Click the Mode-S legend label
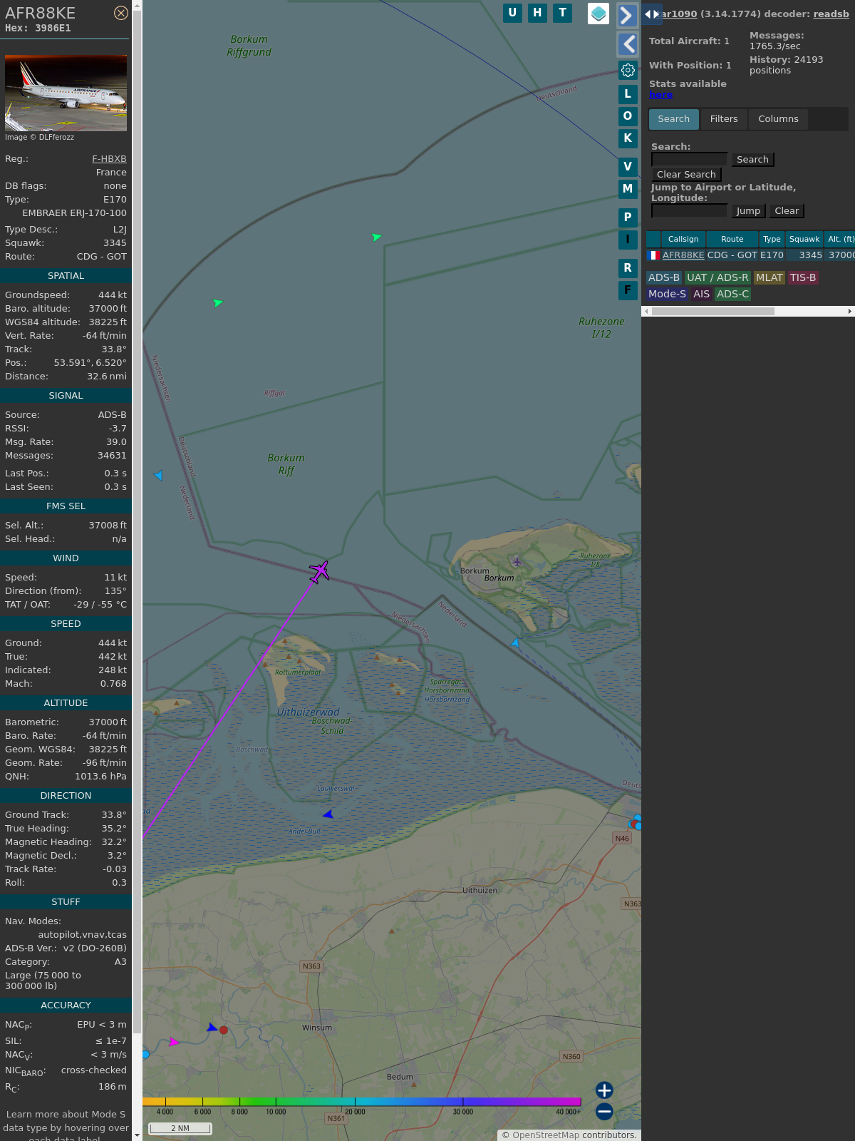855x1141 pixels. click(667, 295)
